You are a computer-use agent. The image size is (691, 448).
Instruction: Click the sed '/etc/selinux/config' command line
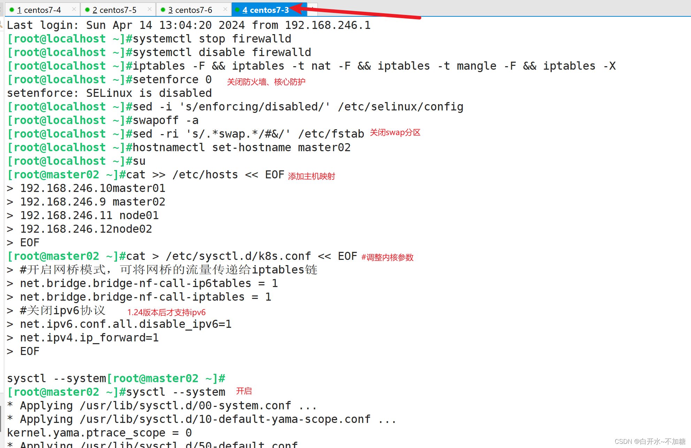tap(235, 107)
